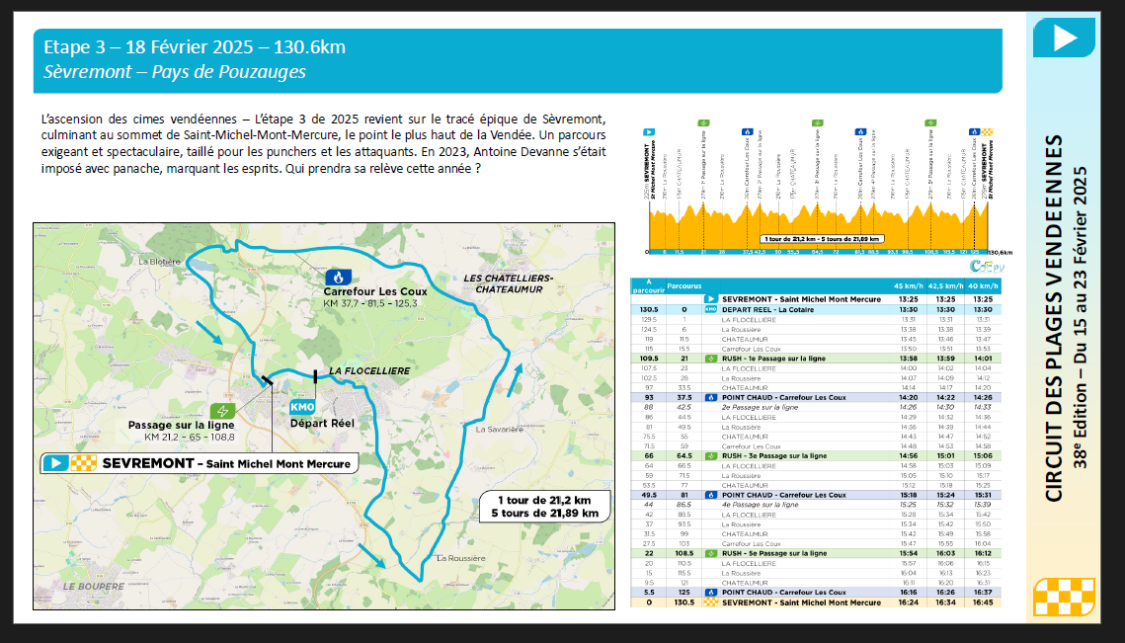The image size is (1125, 643).
Task: Click the 'DEPART REEL - La Cotaire' table row
Action: click(x=816, y=309)
